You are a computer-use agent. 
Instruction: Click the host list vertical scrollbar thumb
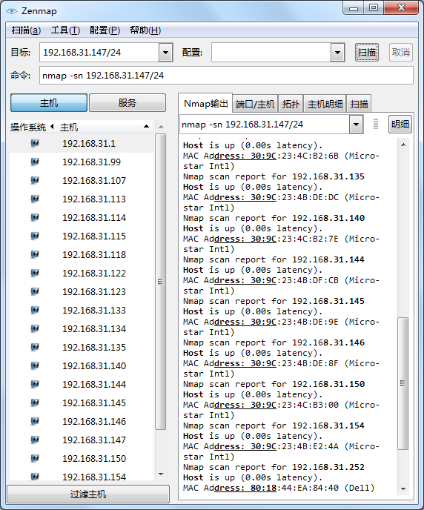[160, 282]
